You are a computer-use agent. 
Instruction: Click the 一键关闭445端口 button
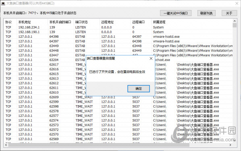pos(176,13)
